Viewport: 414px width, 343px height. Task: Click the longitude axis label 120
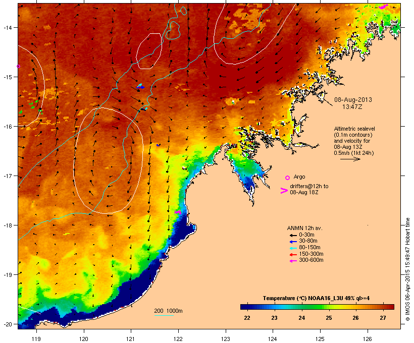(x=84, y=339)
